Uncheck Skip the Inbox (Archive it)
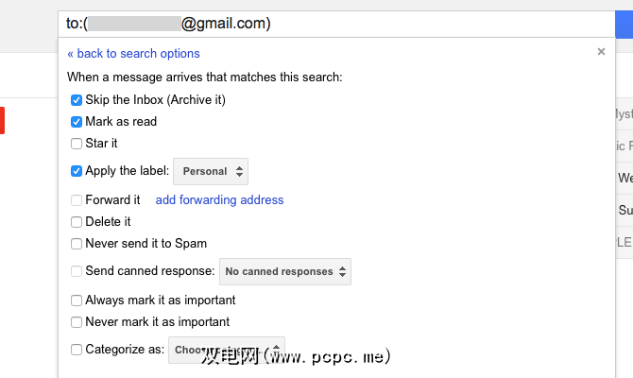Viewport: 633px width, 378px height. [x=77, y=100]
